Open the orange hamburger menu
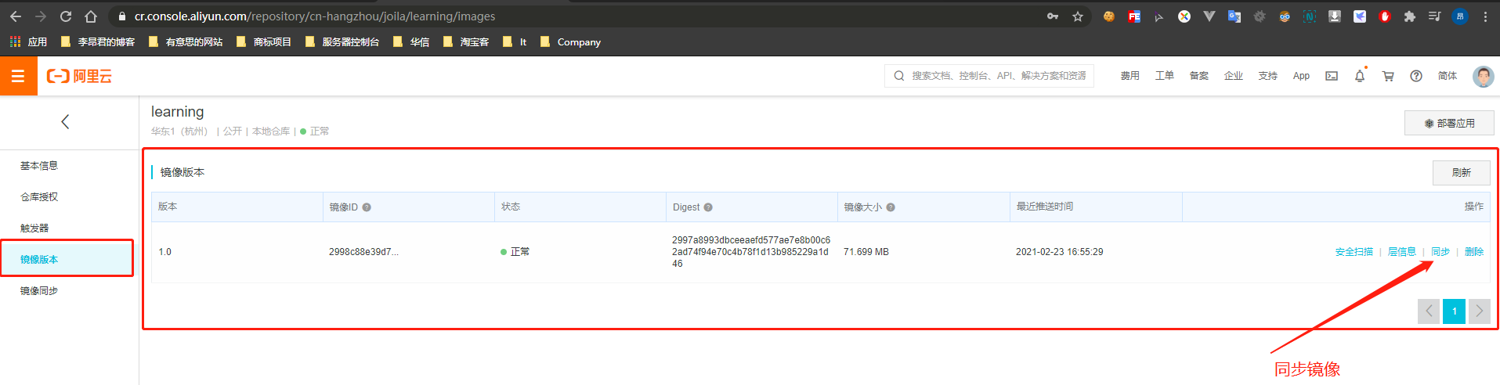The image size is (1500, 385). pos(18,76)
